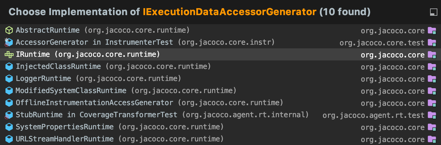Select LoggerRuntime implementation

click(x=43, y=79)
